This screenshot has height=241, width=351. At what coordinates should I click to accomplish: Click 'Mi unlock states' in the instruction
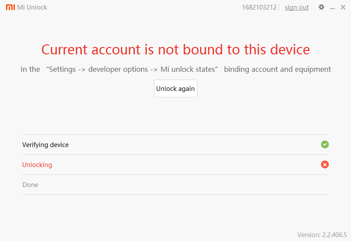187,70
